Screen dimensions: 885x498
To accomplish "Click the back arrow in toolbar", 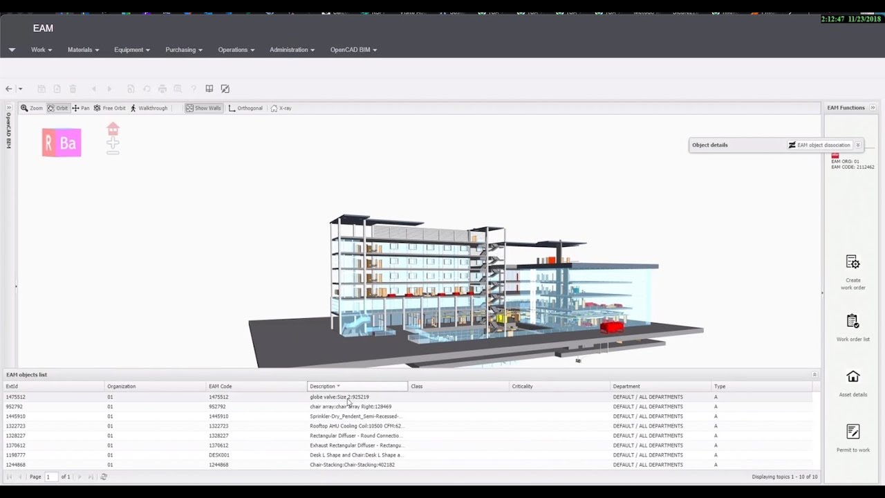I will (9, 89).
